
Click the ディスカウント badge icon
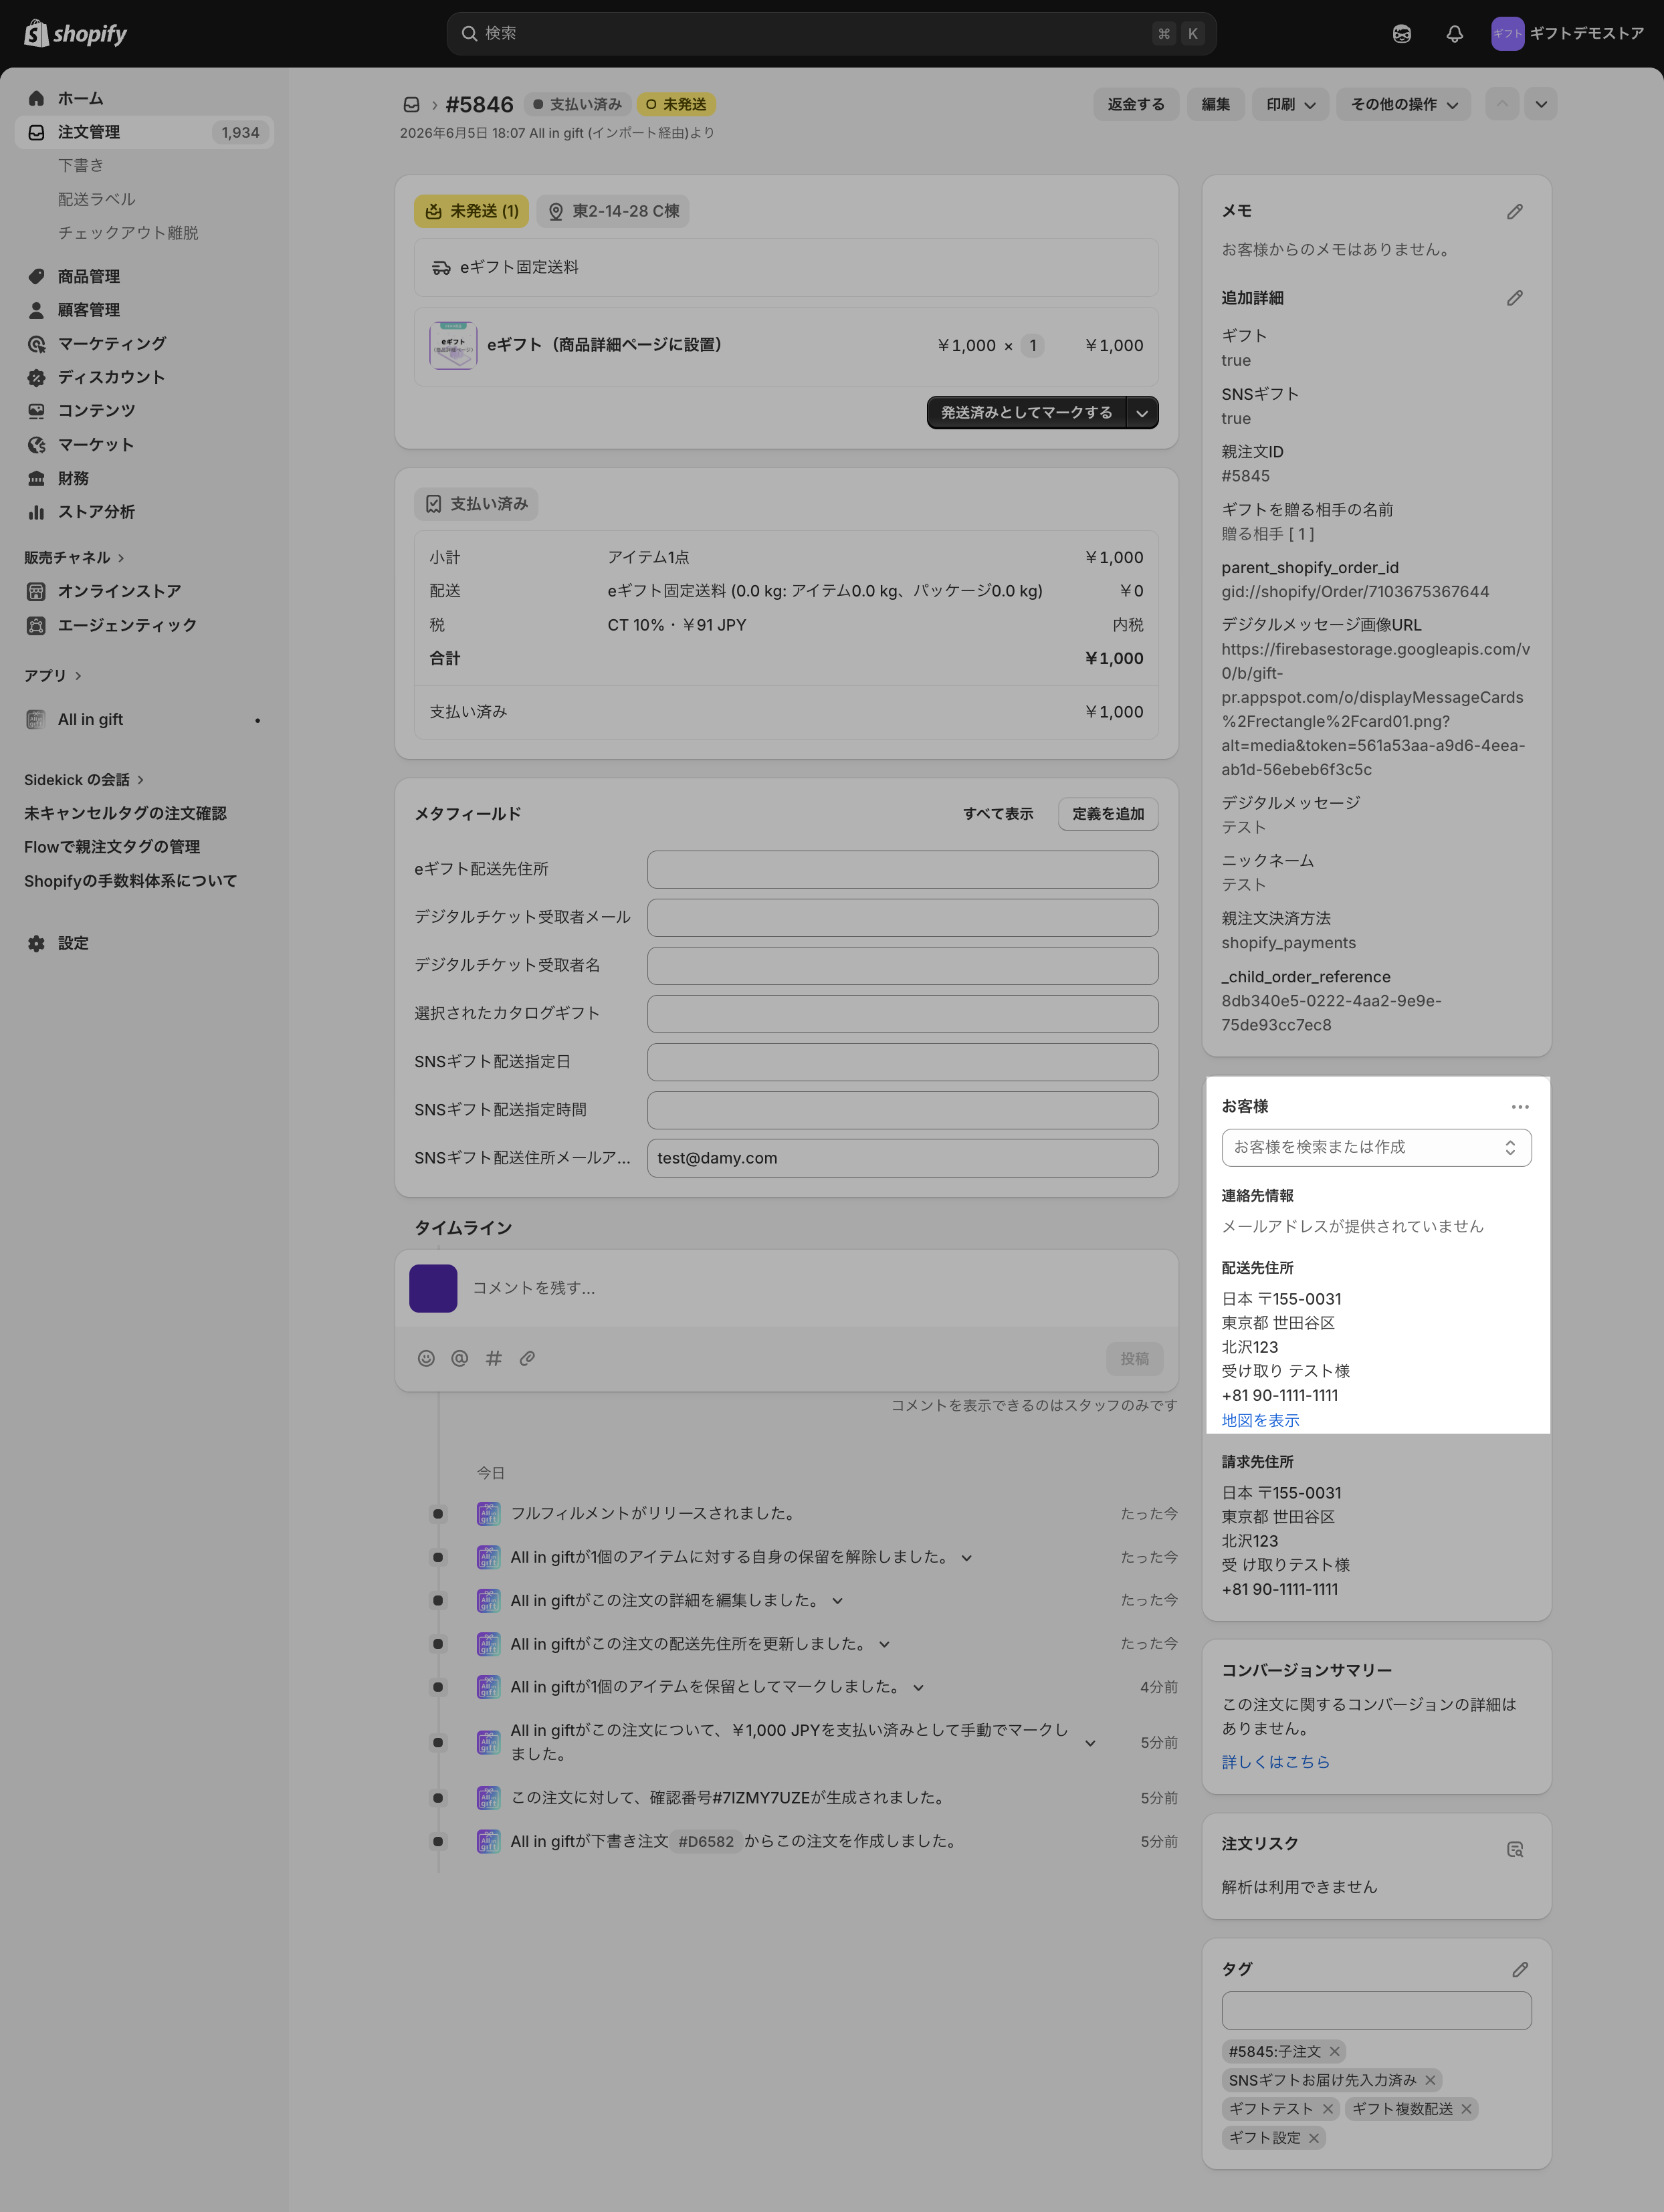pyautogui.click(x=36, y=377)
